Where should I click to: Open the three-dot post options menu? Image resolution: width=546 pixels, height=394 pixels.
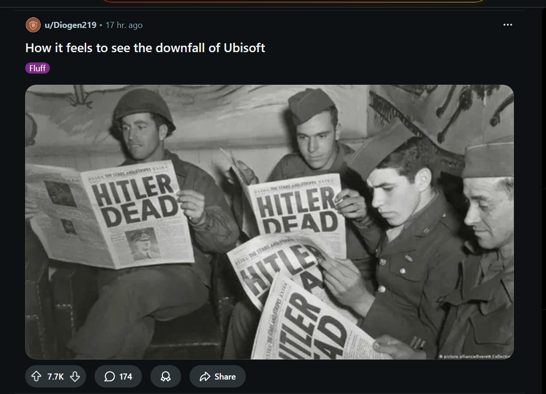508,25
